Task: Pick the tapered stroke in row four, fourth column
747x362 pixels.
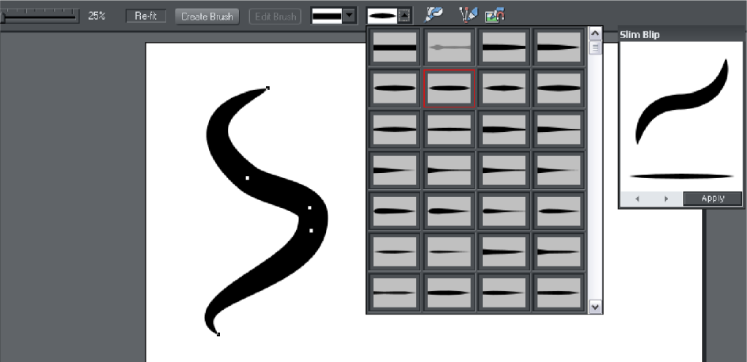Action: 559,170
